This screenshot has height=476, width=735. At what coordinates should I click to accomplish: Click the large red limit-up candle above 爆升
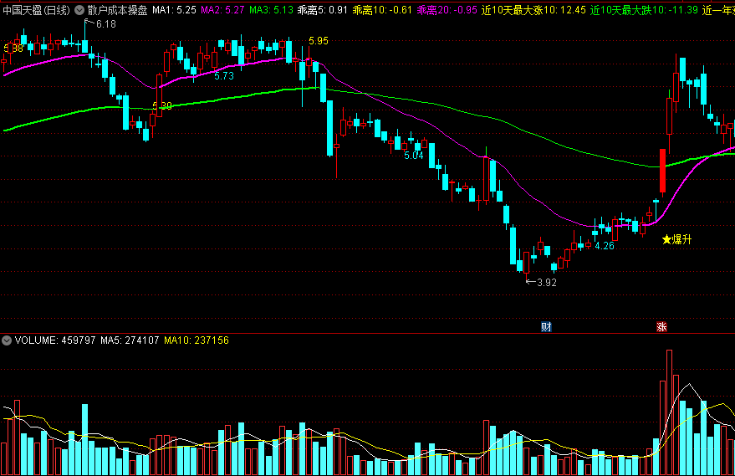click(x=662, y=171)
